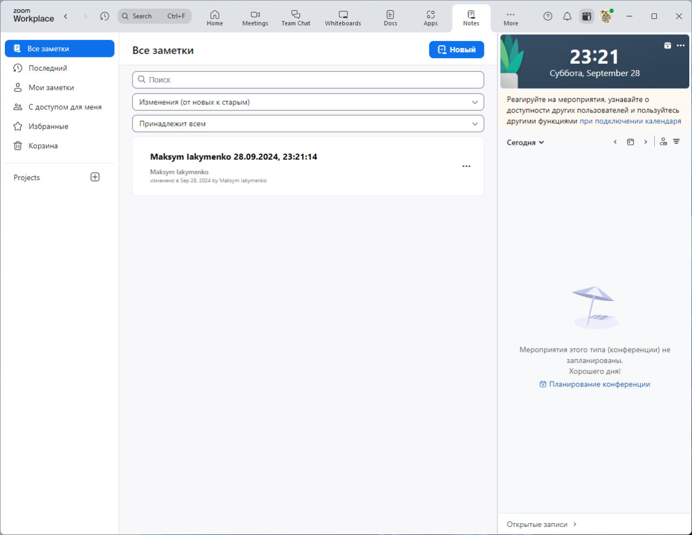
Task: Open Мои заметки in the sidebar
Action: pos(59,88)
